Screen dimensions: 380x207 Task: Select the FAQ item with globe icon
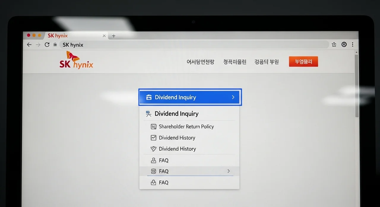click(164, 171)
